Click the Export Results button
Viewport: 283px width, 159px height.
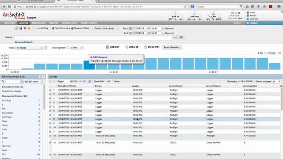pyautogui.click(x=172, y=47)
